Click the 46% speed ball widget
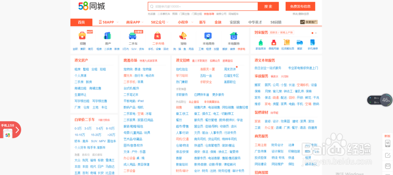 pos(385,100)
